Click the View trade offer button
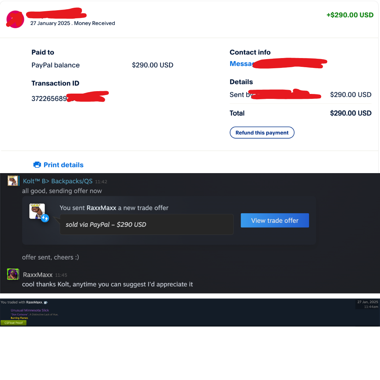Screen dimensions: 380x380 [275, 220]
